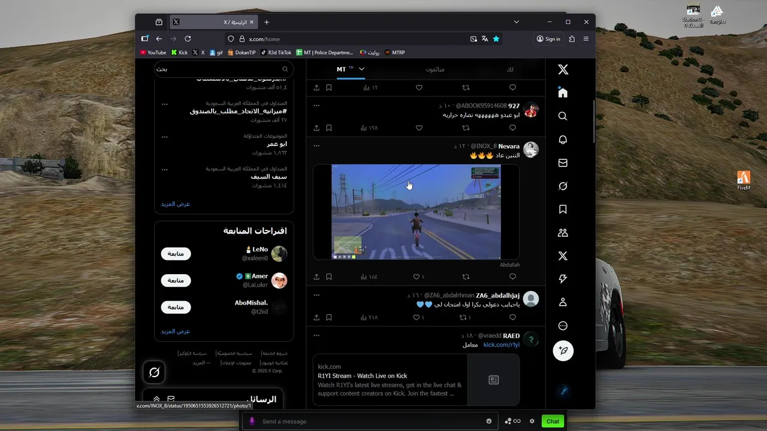The width and height of the screenshot is (767, 431).
Task: Open chat settings gear icon
Action: point(532,421)
